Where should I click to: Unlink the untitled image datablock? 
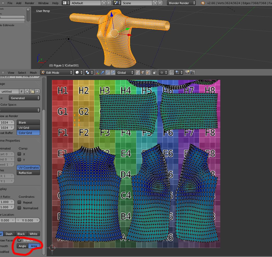pos(37,91)
